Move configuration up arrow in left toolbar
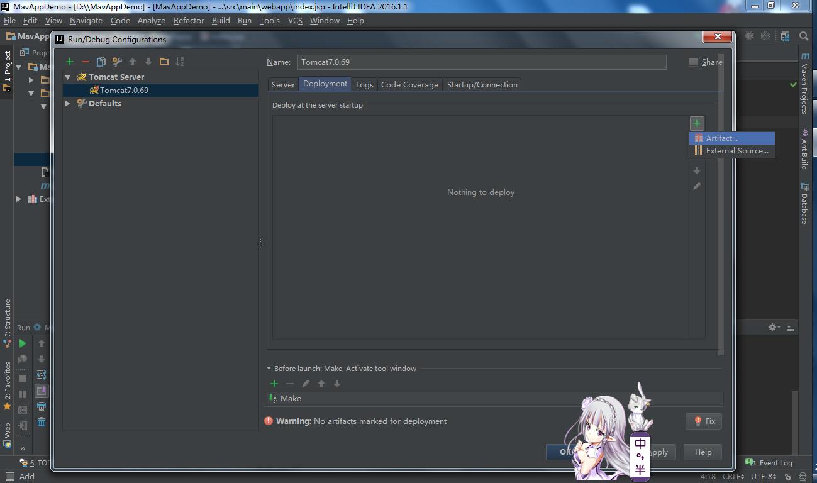 tap(133, 62)
